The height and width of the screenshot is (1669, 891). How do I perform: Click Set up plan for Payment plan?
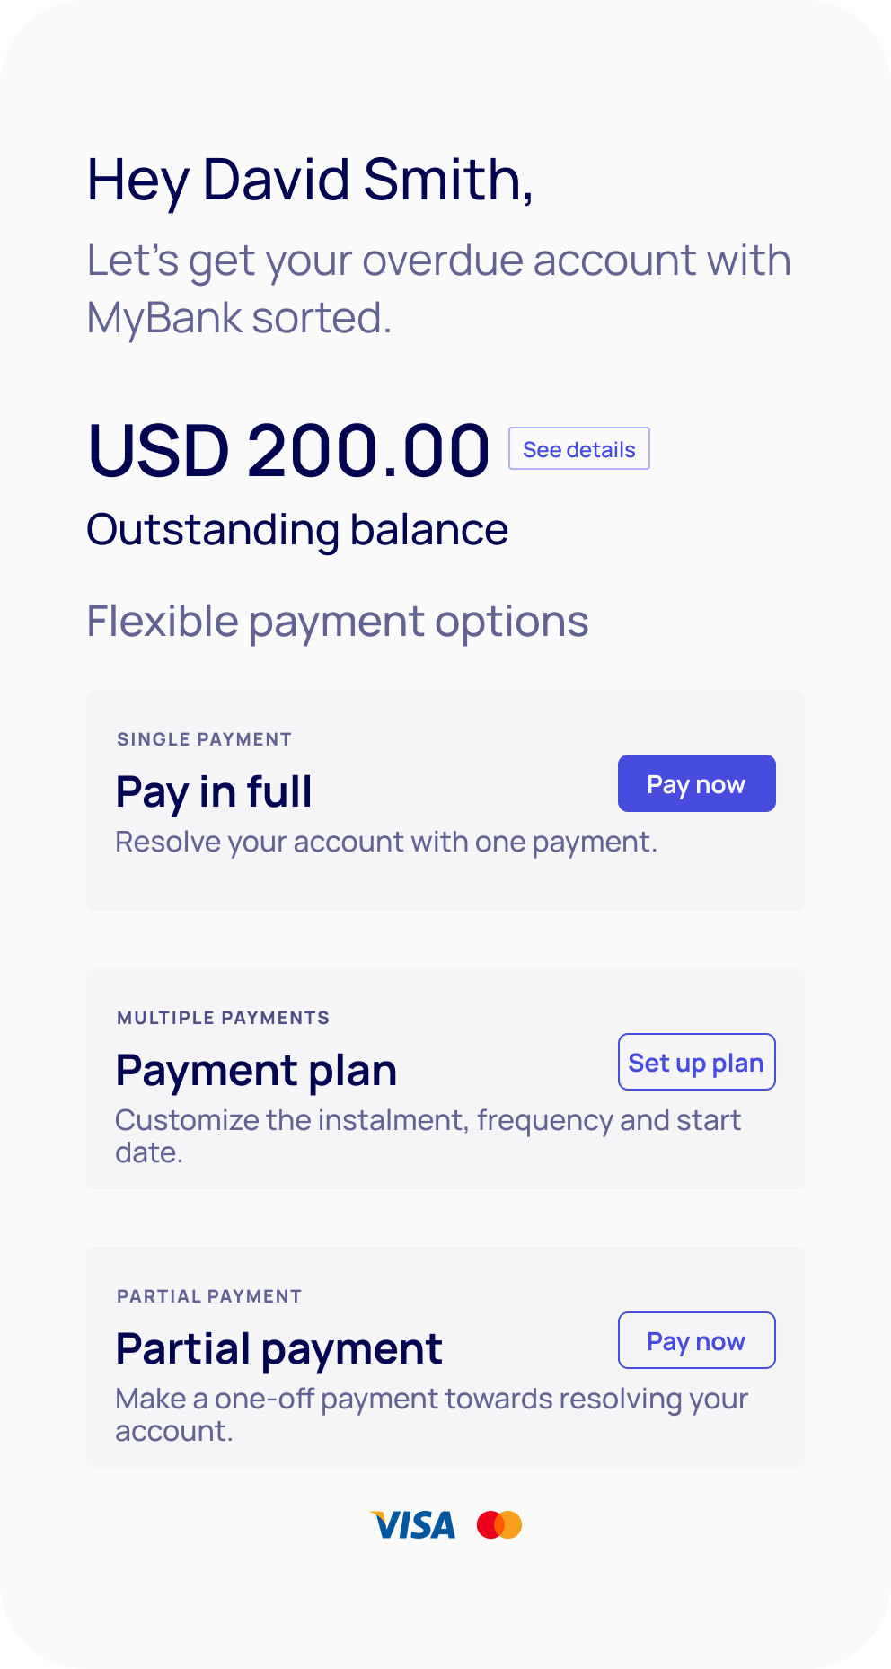[x=696, y=1062]
